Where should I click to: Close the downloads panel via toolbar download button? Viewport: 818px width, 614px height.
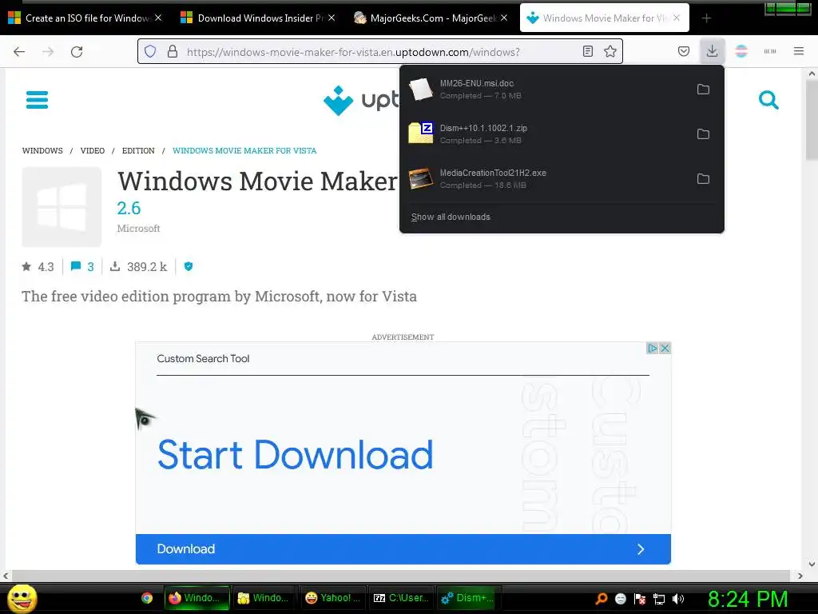click(x=712, y=51)
